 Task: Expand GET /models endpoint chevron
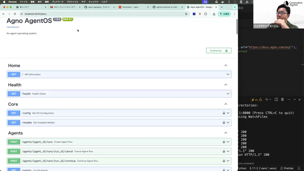pyautogui.click(x=228, y=122)
